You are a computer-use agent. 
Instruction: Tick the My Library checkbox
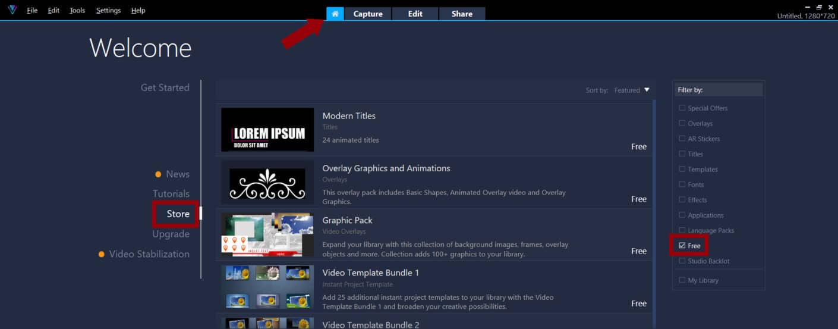pyautogui.click(x=682, y=280)
